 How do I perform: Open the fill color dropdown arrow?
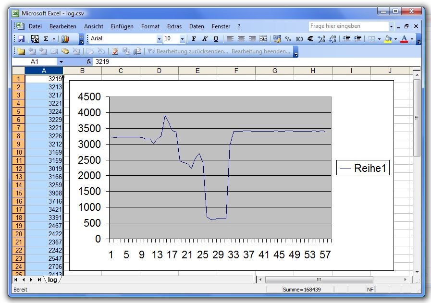tap(395, 39)
